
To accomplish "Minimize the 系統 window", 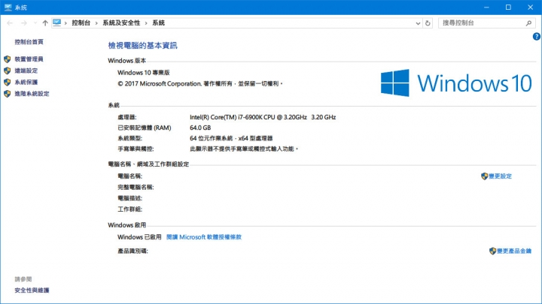I will (x=486, y=8).
